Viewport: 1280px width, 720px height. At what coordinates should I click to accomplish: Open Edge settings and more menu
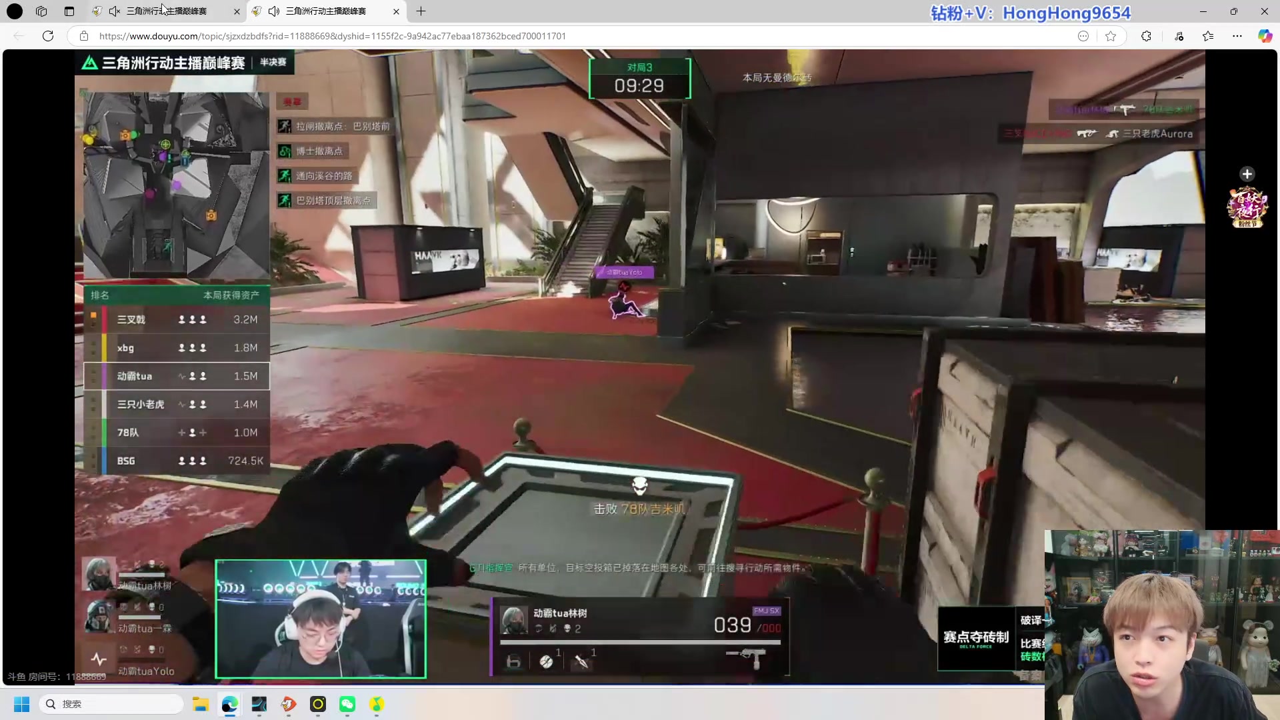[1237, 36]
